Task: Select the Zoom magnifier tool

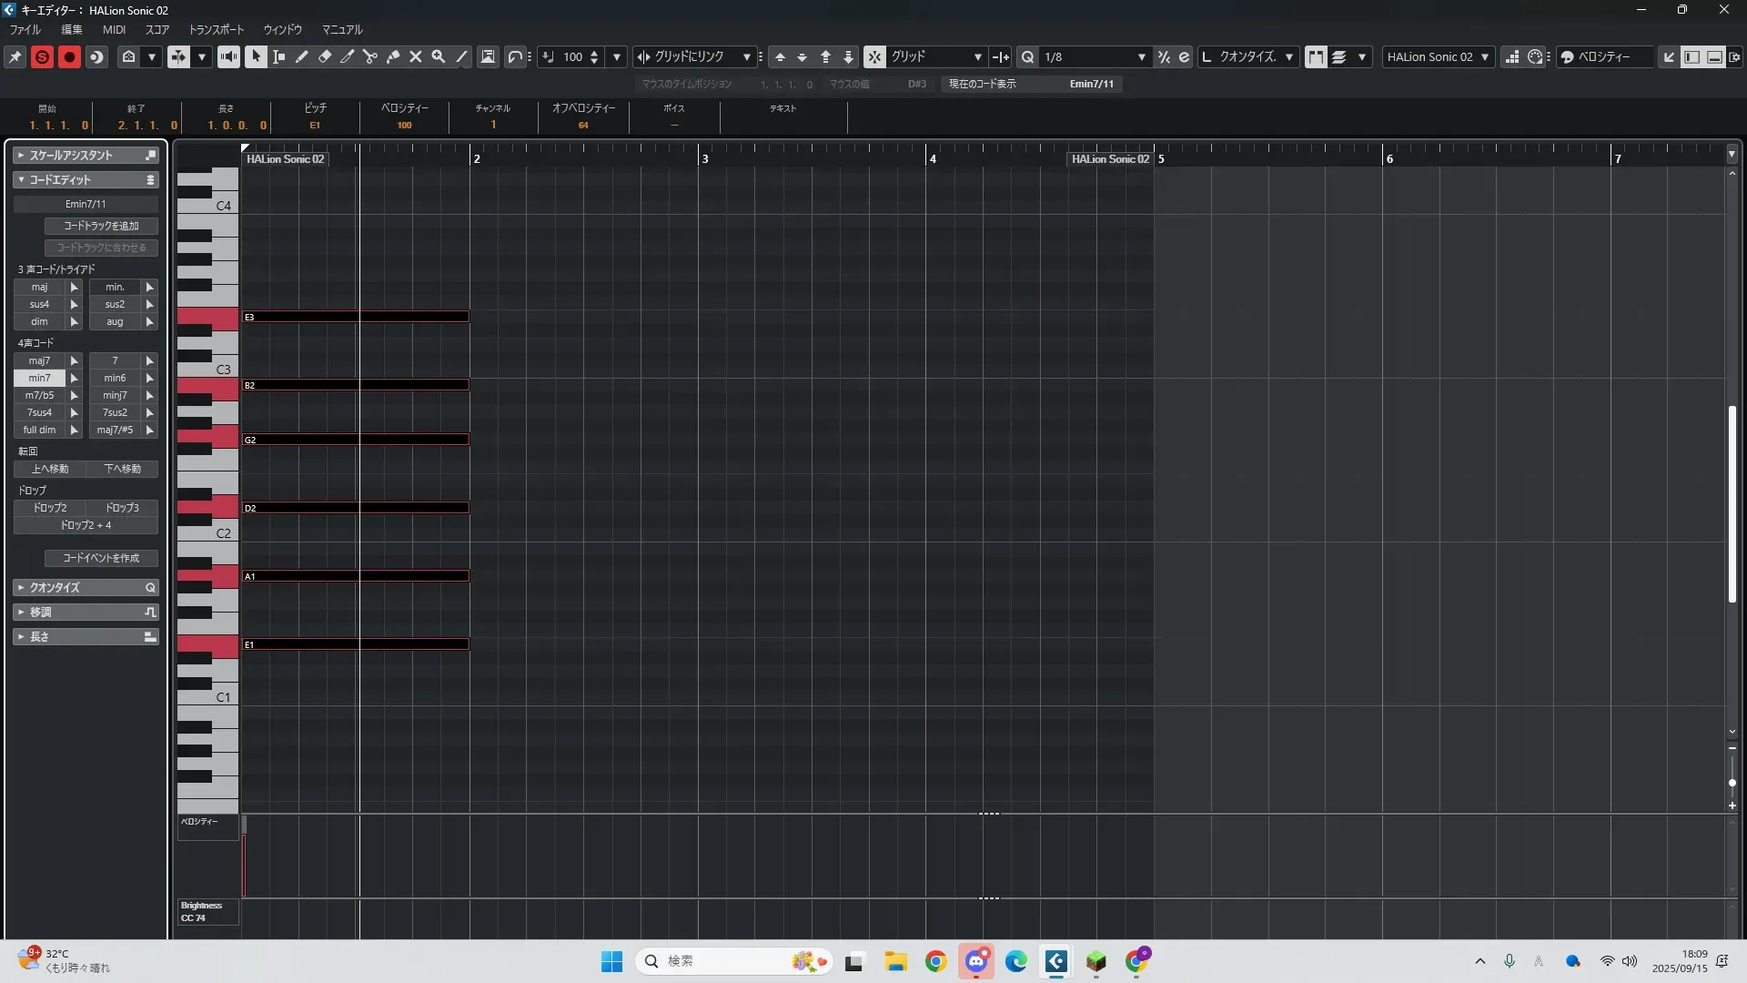Action: (439, 56)
